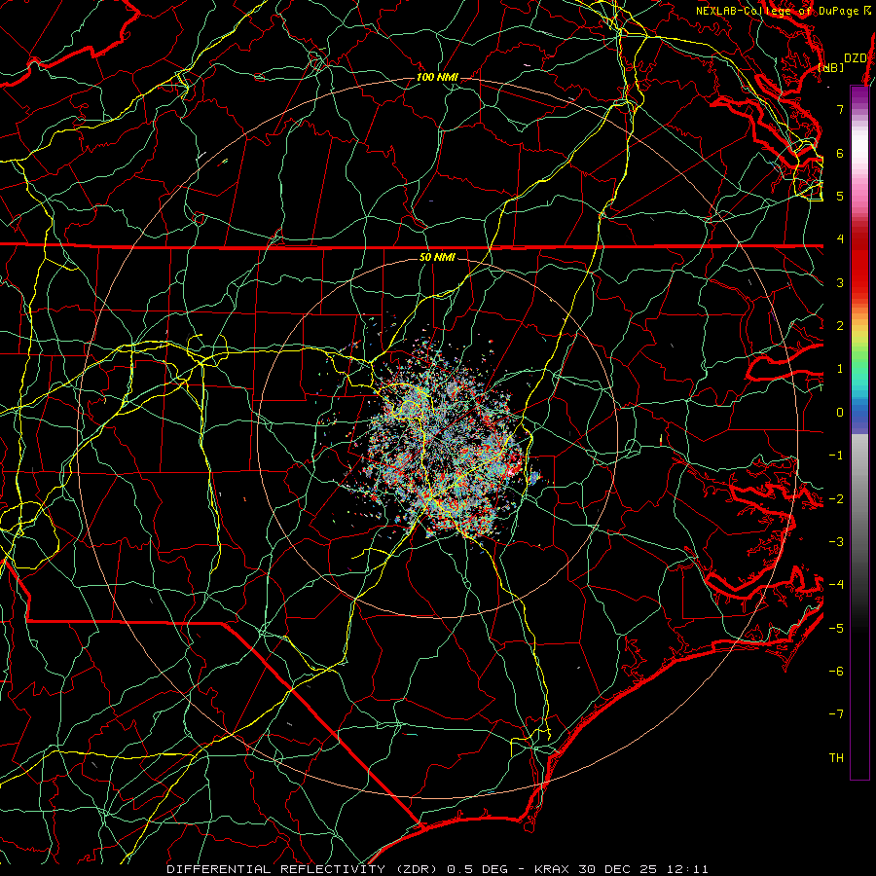Select the -6 dB tick label on the scale
876x876 pixels.
pos(836,672)
